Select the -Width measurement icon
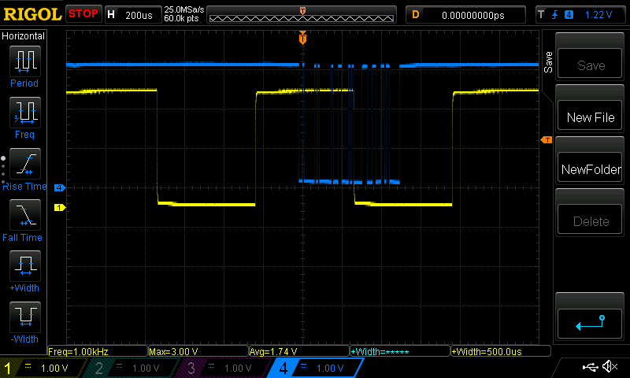 pos(25,317)
